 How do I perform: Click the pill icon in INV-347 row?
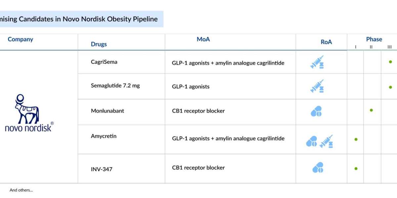coord(318,167)
